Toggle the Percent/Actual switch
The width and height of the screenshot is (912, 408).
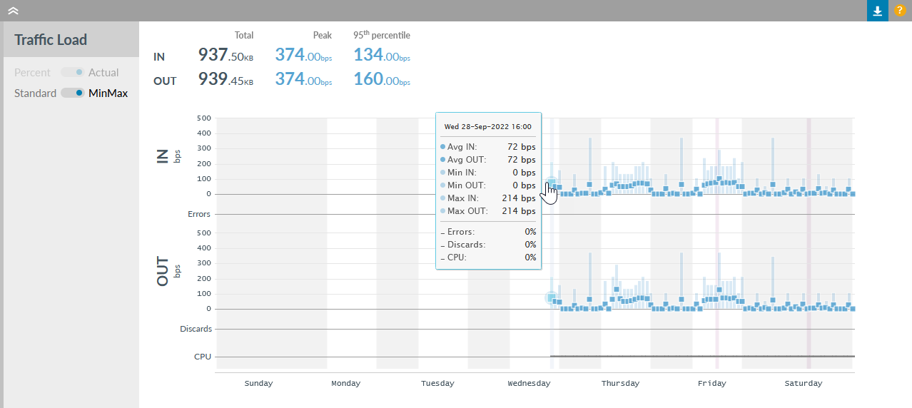tap(72, 73)
